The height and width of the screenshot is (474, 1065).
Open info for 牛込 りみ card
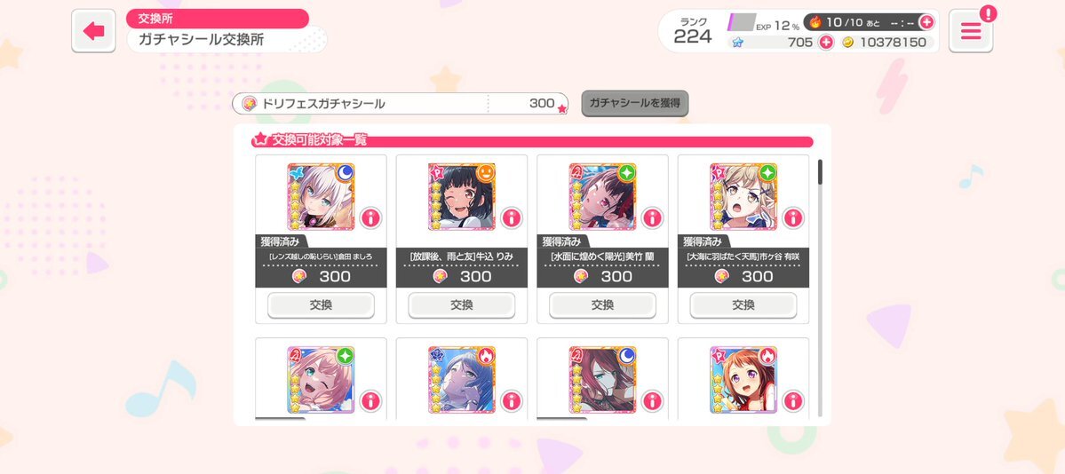click(512, 218)
